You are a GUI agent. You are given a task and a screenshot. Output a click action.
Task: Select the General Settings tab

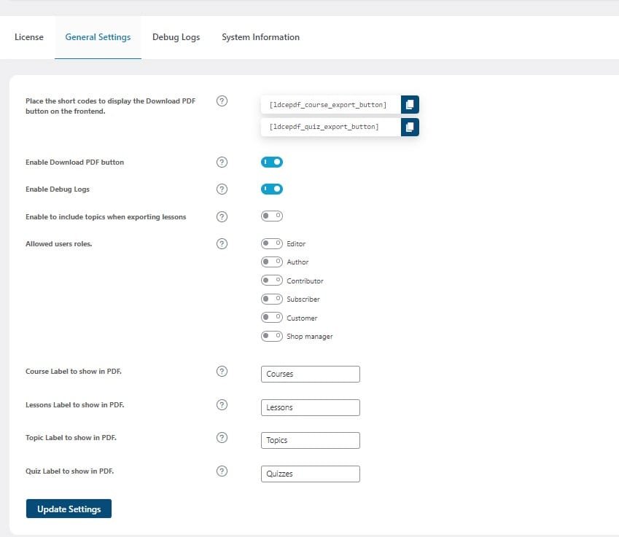98,37
